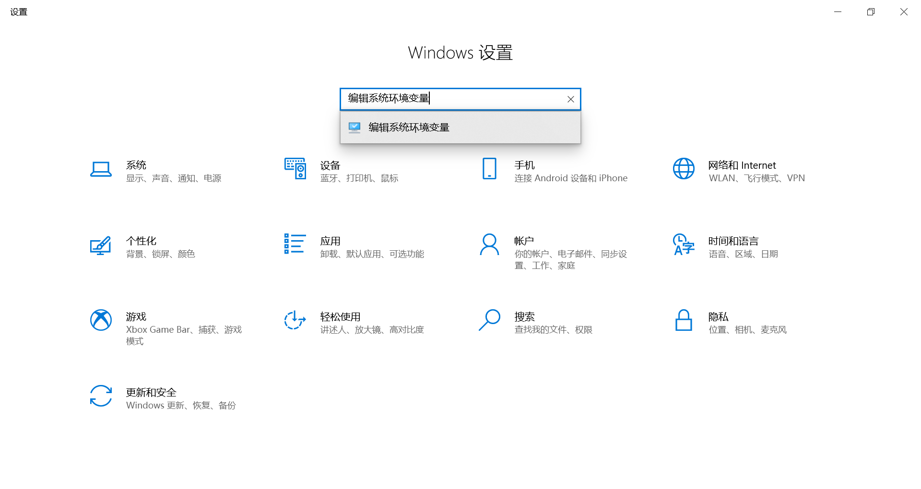921x489 pixels.
Task: Open 系统 via its text label
Action: click(136, 165)
